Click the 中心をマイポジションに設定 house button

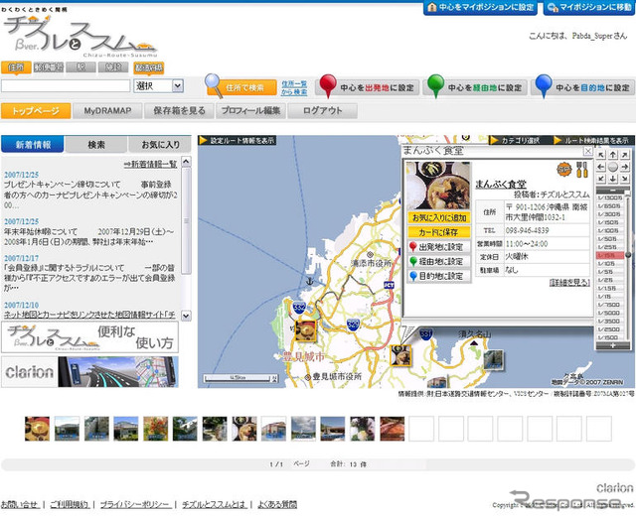[480, 8]
